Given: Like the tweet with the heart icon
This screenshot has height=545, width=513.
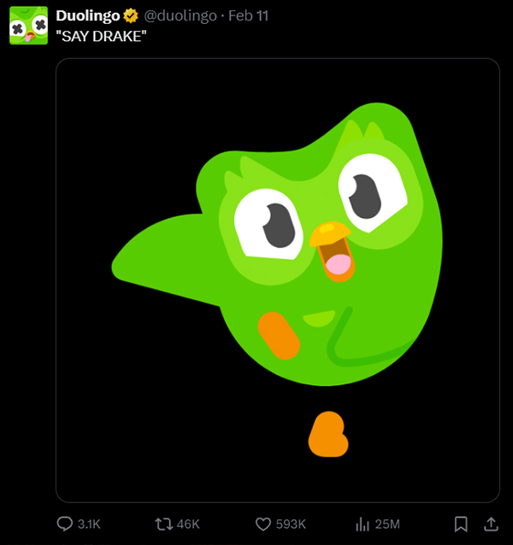Looking at the screenshot, I should 263,524.
